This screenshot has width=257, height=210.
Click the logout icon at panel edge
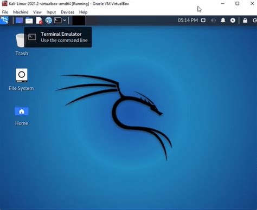pyautogui.click(x=255, y=21)
